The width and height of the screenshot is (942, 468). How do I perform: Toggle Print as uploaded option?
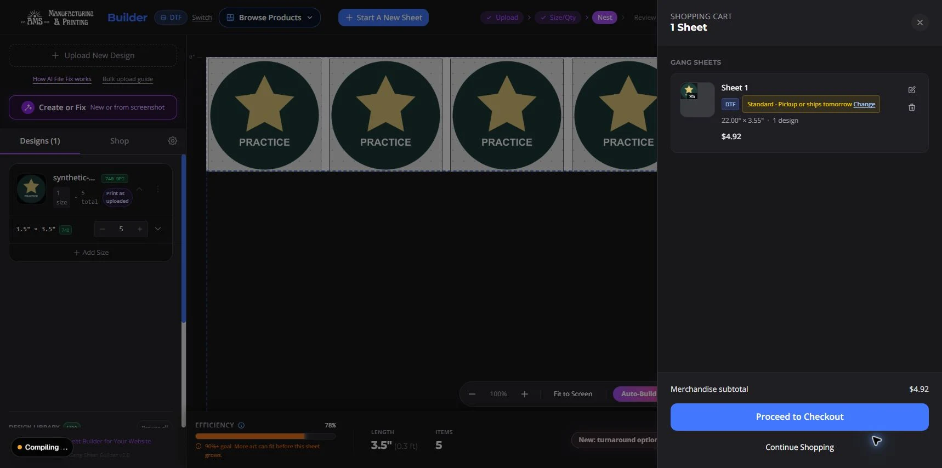117,197
